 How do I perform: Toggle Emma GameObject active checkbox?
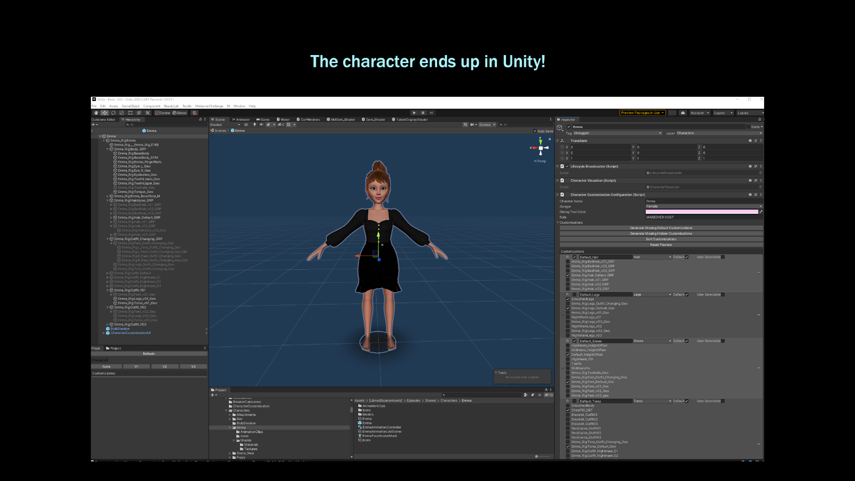pyautogui.click(x=569, y=127)
